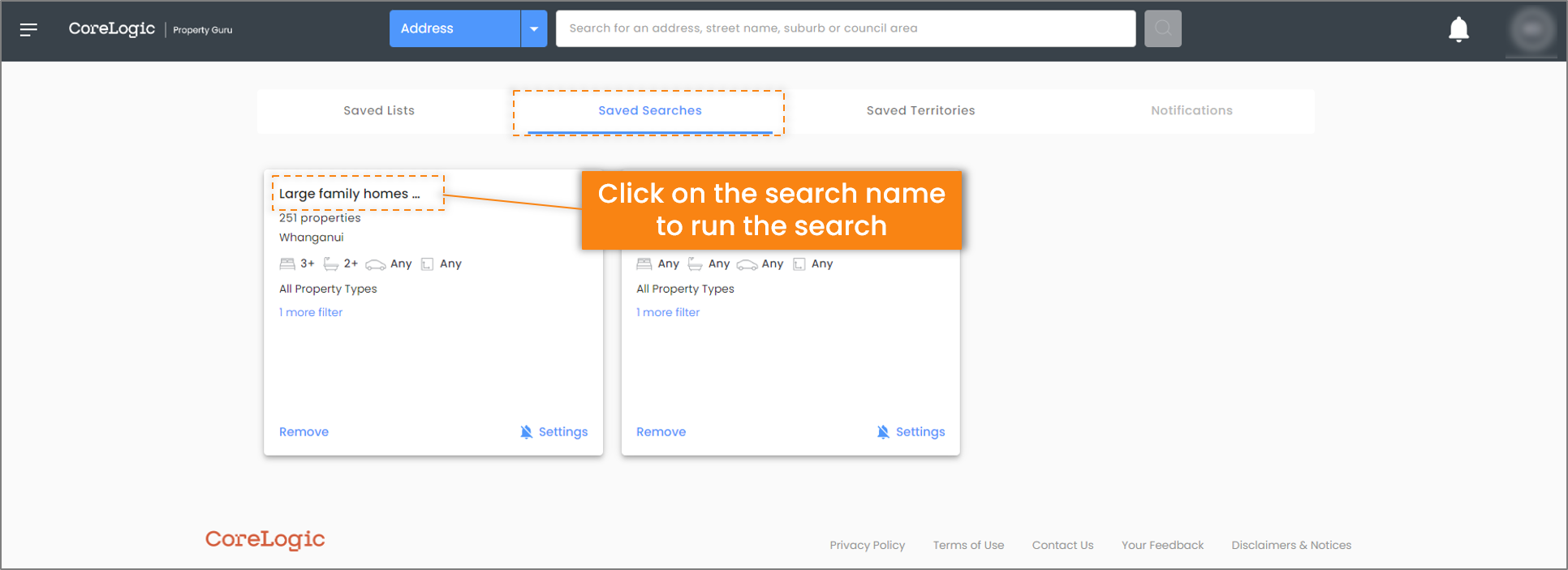Click the CoreLogic Property Guru logo

[x=150, y=29]
